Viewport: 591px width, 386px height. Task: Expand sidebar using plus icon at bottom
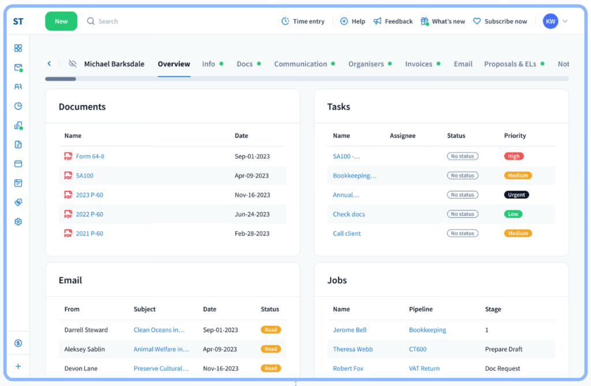[18, 366]
